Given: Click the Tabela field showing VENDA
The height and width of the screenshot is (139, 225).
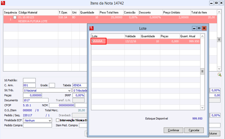Looking at the screenshot, I should coord(80,85).
